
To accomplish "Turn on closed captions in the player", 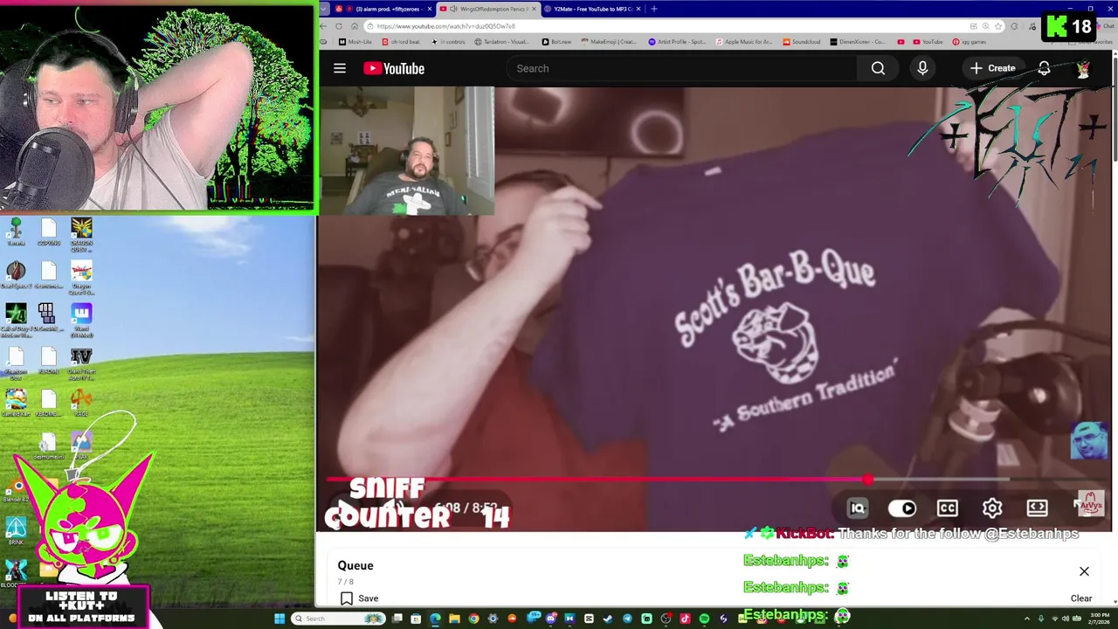I will coord(948,508).
